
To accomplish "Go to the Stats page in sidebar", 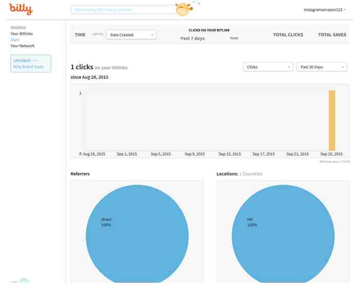I will [x=15, y=40].
